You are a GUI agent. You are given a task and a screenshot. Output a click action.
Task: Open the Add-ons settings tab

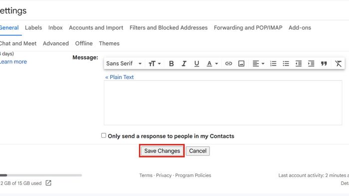300,28
